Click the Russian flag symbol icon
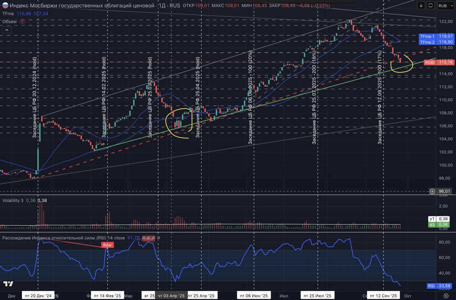Screen dimensions: 456x300 (5, 5)
